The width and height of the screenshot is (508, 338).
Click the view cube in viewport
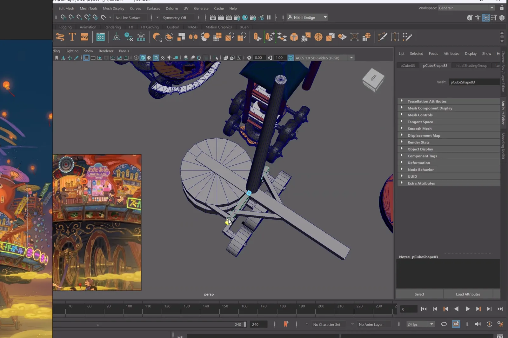[x=373, y=79]
